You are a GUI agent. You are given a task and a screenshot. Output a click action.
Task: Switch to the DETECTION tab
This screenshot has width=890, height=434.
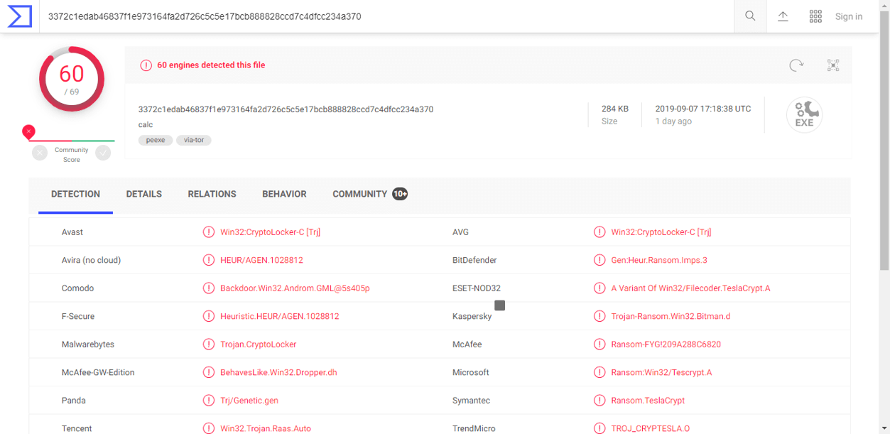[75, 194]
